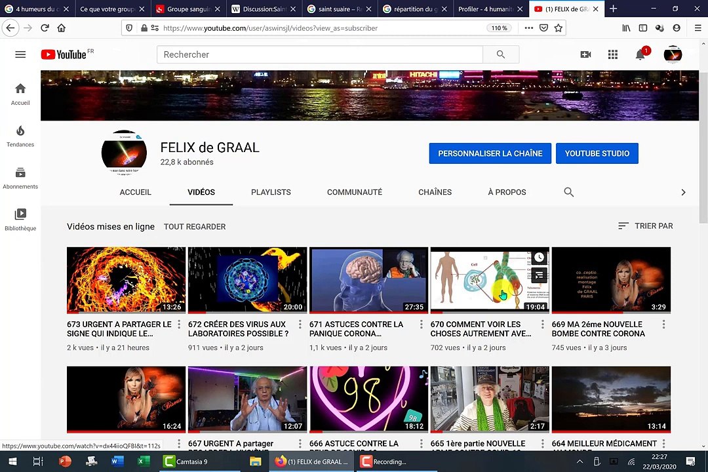Open options menu for video 670

click(x=542, y=324)
